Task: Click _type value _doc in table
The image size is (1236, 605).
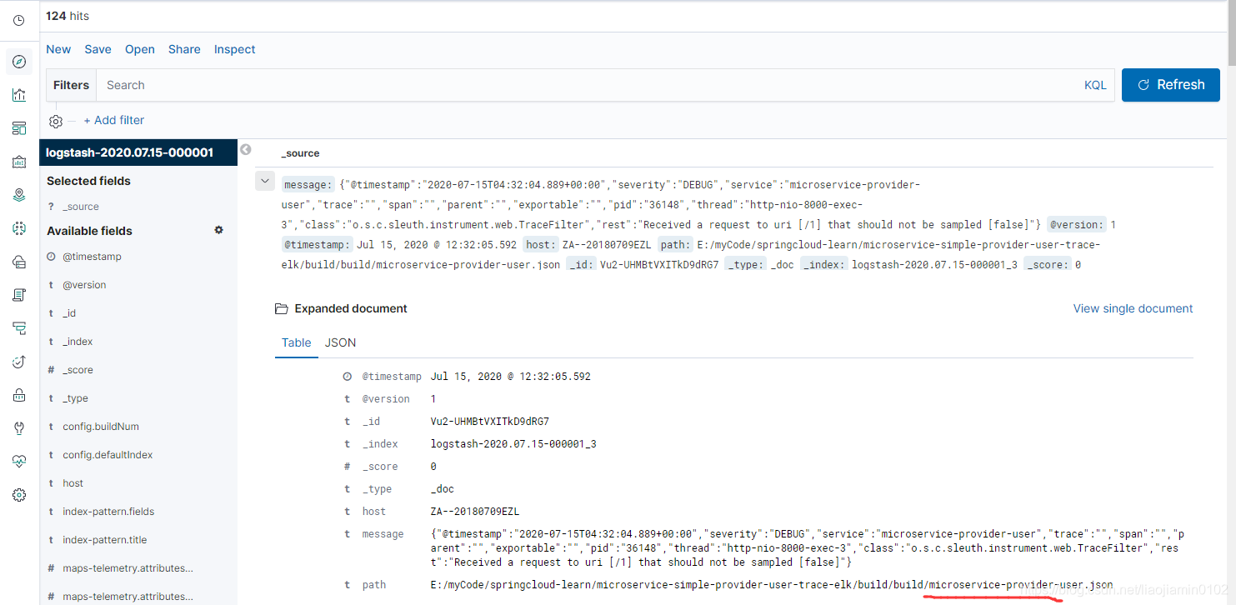Action: (442, 489)
